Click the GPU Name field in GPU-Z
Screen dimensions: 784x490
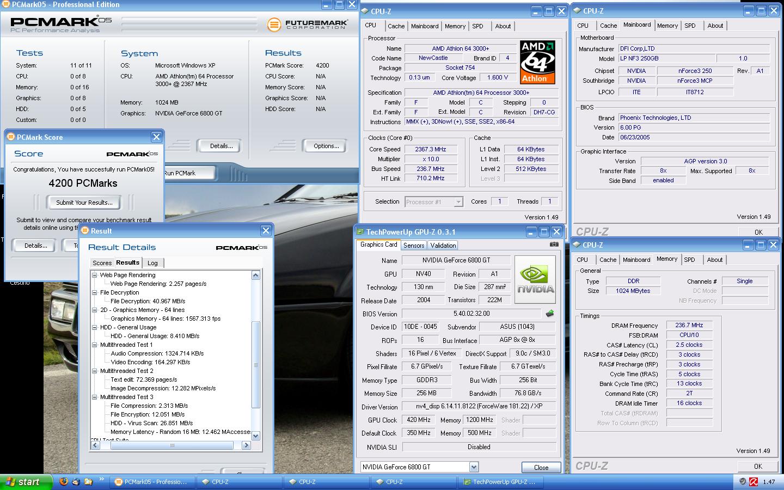pyautogui.click(x=456, y=260)
